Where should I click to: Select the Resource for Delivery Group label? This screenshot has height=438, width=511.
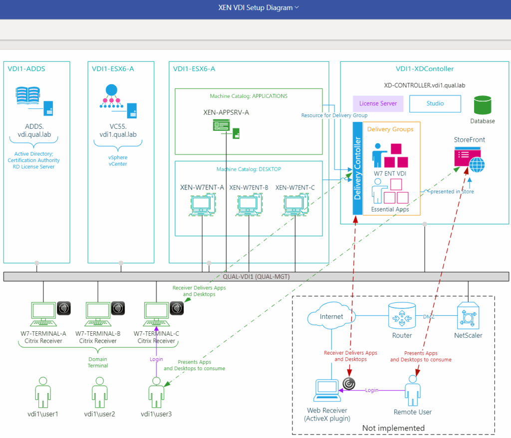(x=334, y=115)
